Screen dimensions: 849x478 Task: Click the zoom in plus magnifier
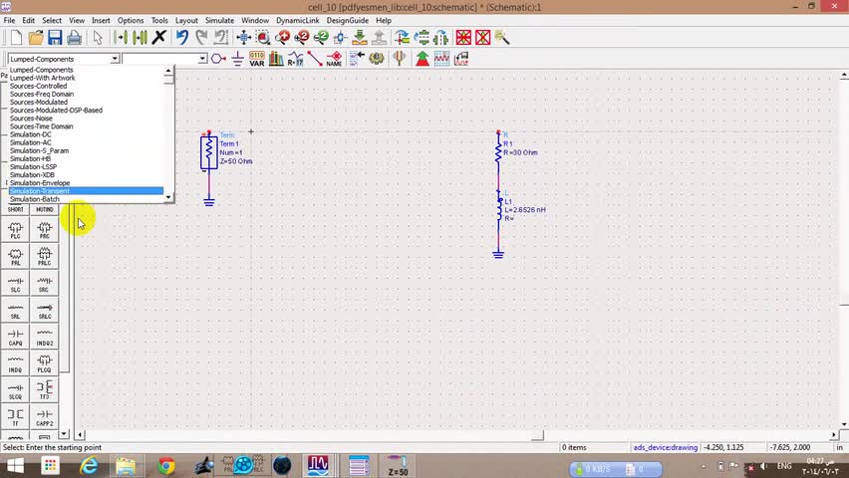pos(282,38)
